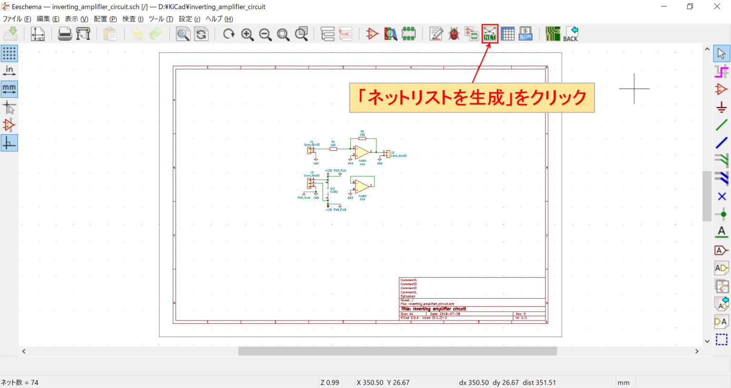Screen dimensions: 731x388
Task: Generate the netlist with the NET icon
Action: tap(490, 33)
